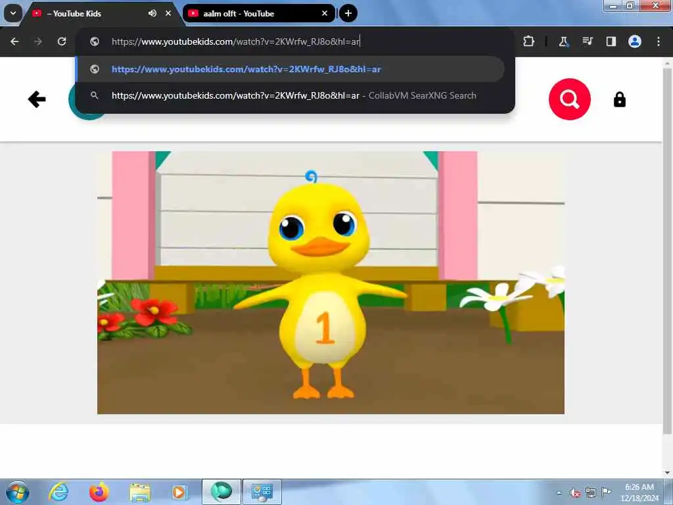Open the parental lock icon
The image size is (673, 505).
point(619,100)
